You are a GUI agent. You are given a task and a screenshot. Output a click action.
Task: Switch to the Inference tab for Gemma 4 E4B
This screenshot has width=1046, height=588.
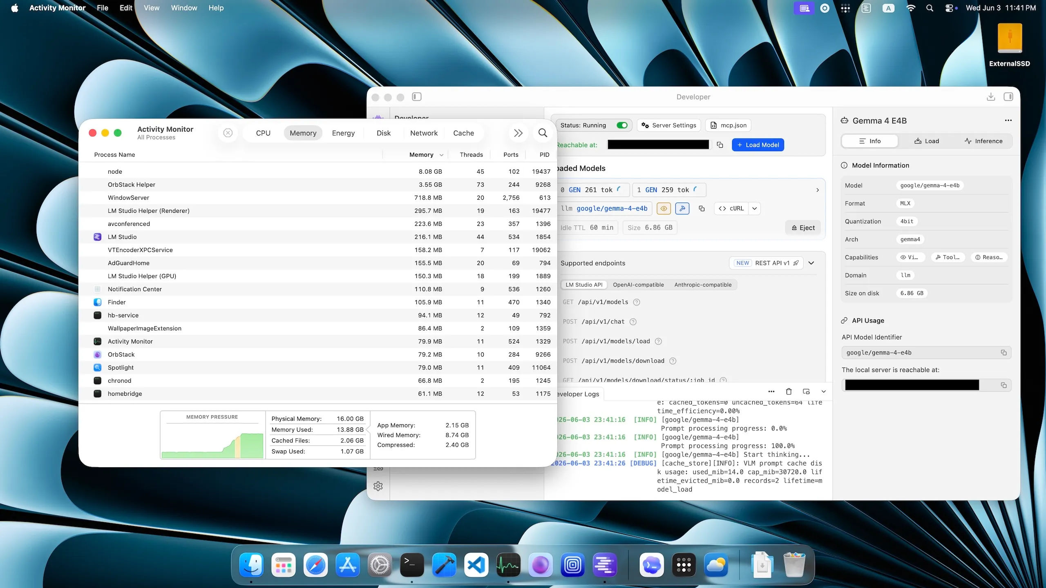[x=983, y=141]
